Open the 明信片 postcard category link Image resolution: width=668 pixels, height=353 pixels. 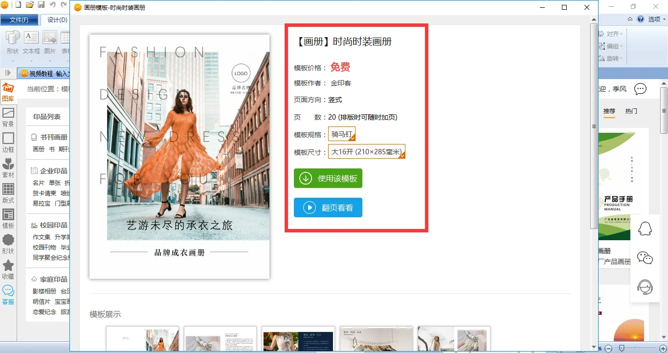[42, 301]
